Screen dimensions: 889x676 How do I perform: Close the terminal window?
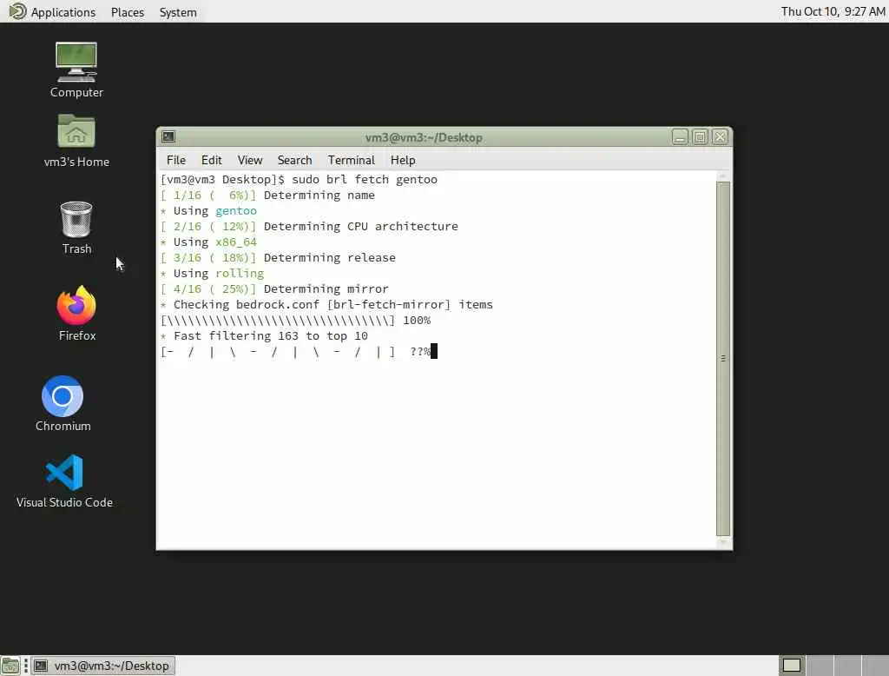[720, 136]
